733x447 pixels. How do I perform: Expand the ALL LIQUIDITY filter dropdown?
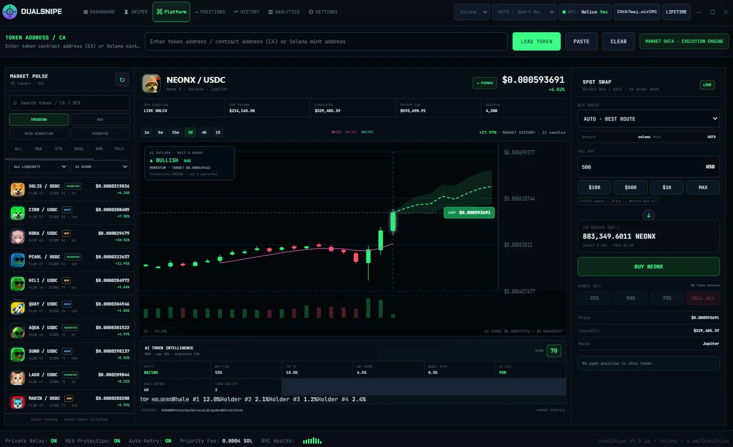pyautogui.click(x=39, y=166)
